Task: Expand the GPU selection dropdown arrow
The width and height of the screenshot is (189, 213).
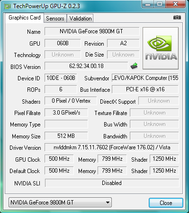Action: pyautogui.click(x=108, y=203)
